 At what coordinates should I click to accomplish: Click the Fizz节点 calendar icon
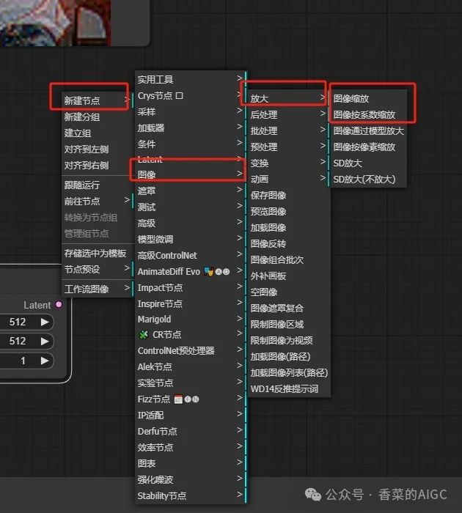178,399
